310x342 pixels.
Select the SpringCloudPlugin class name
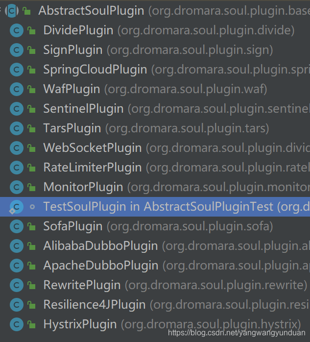click(95, 70)
